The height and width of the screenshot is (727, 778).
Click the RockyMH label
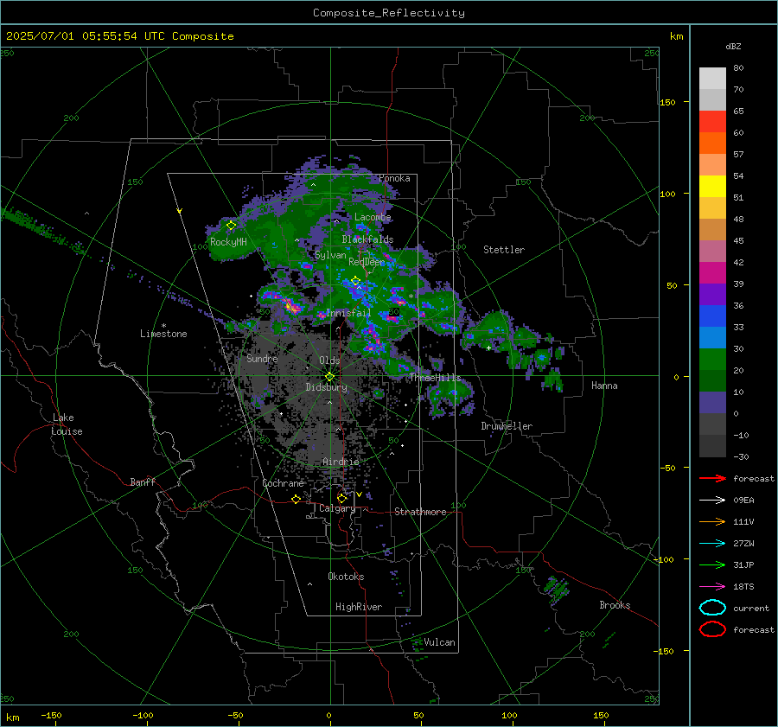point(228,242)
